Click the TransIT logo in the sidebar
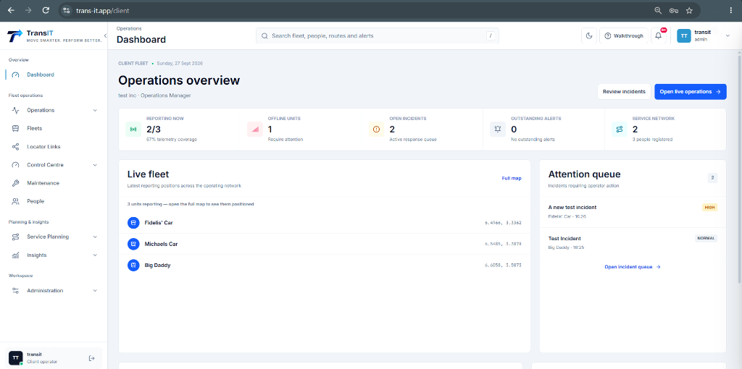Screen dimensions: 742x369 [54, 36]
